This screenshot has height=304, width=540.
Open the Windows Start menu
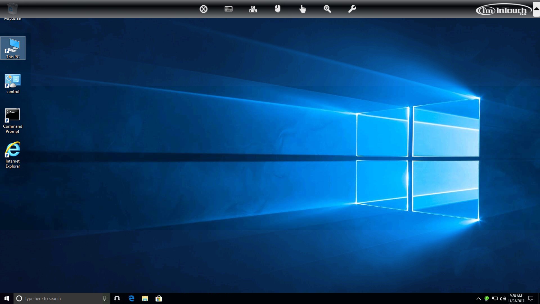7,298
